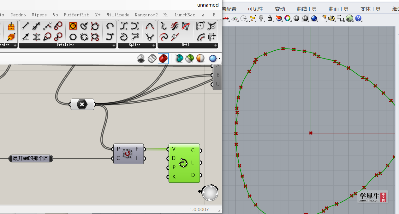The image size is (399, 214).
Task: Click the canvas navigation compass widget
Action: pos(210,193)
